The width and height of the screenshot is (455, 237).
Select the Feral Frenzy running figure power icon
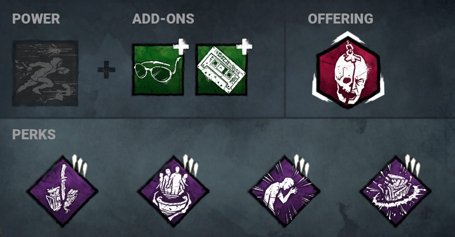[x=45, y=73]
